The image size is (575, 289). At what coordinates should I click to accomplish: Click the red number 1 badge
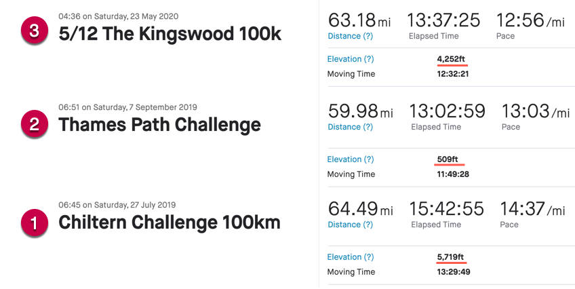click(x=34, y=223)
